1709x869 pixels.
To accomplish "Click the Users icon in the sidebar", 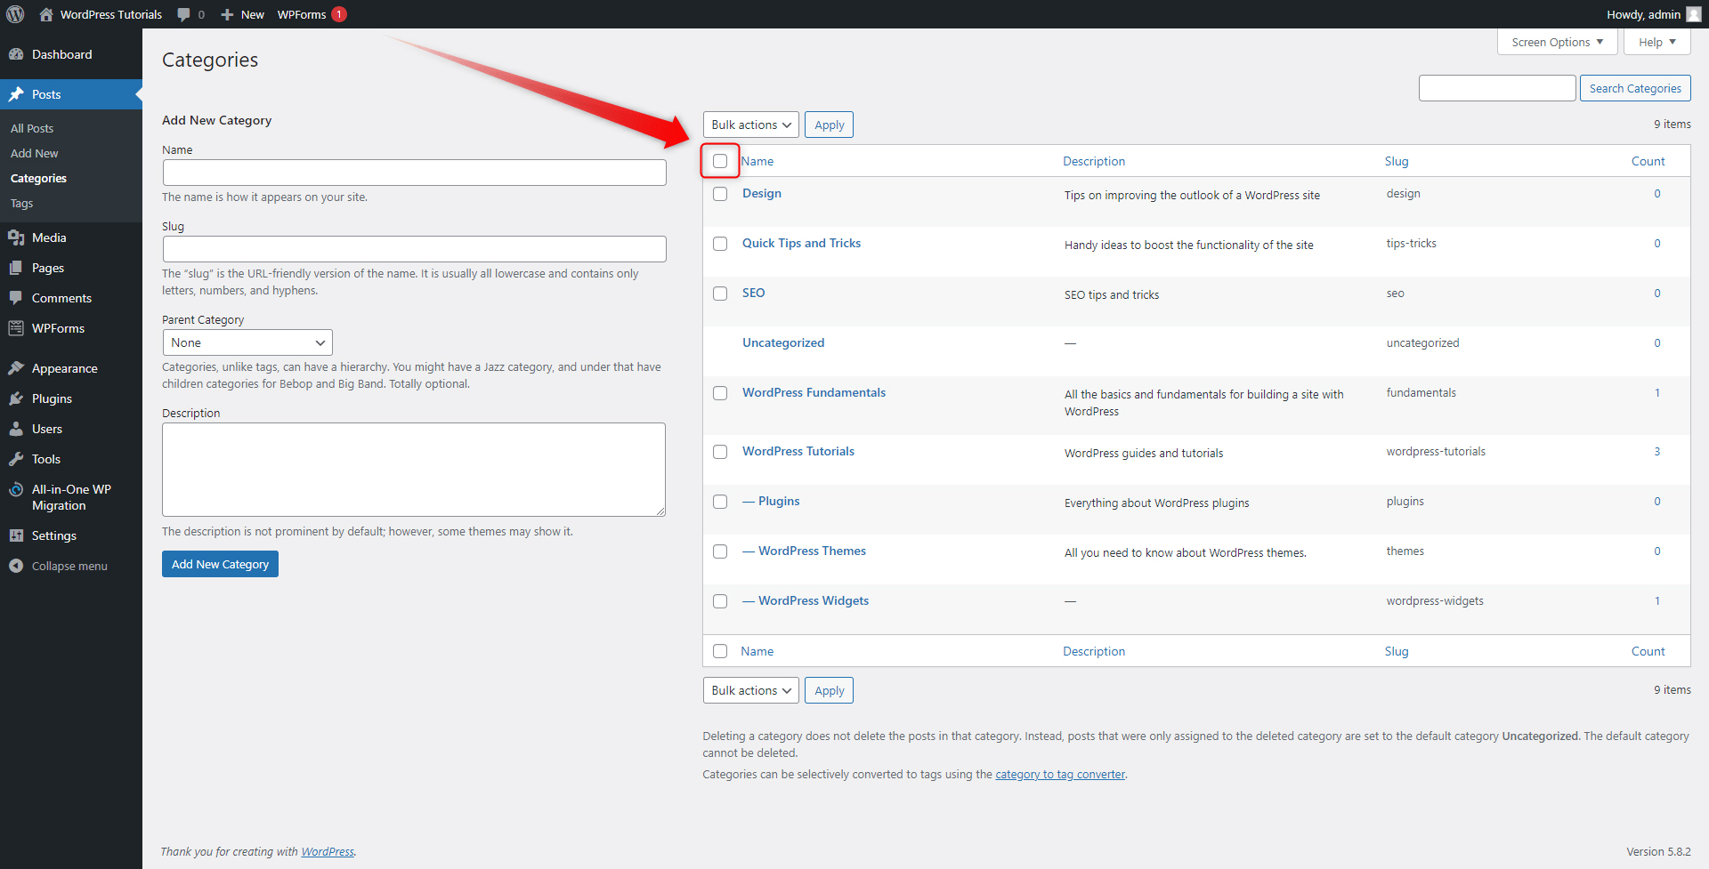I will [16, 429].
